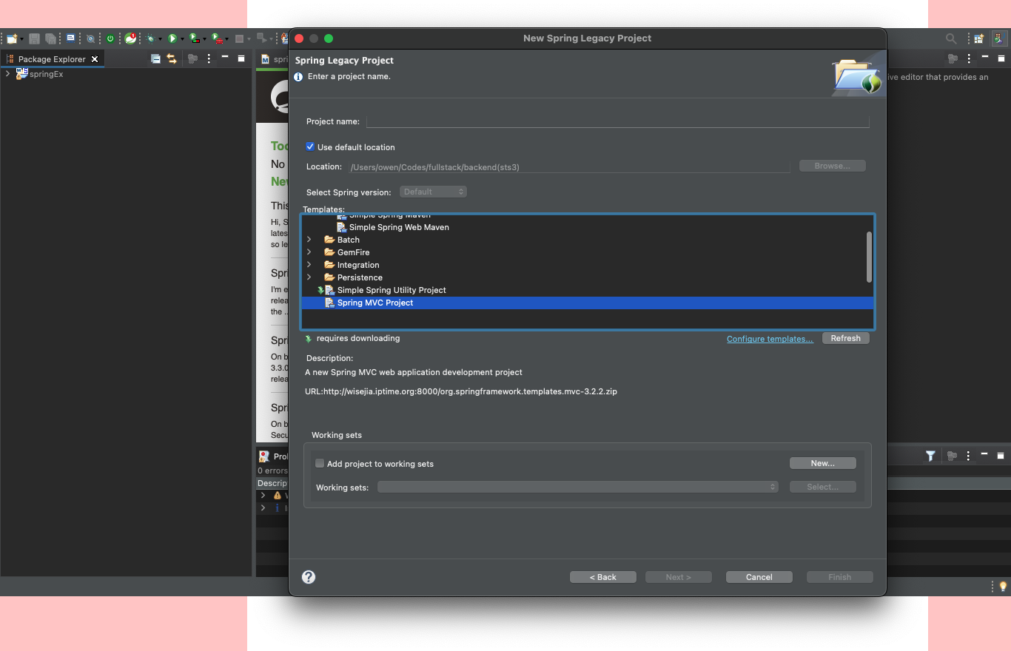1011x651 pixels.
Task: Minimize the Package Explorer view
Action: 224,57
